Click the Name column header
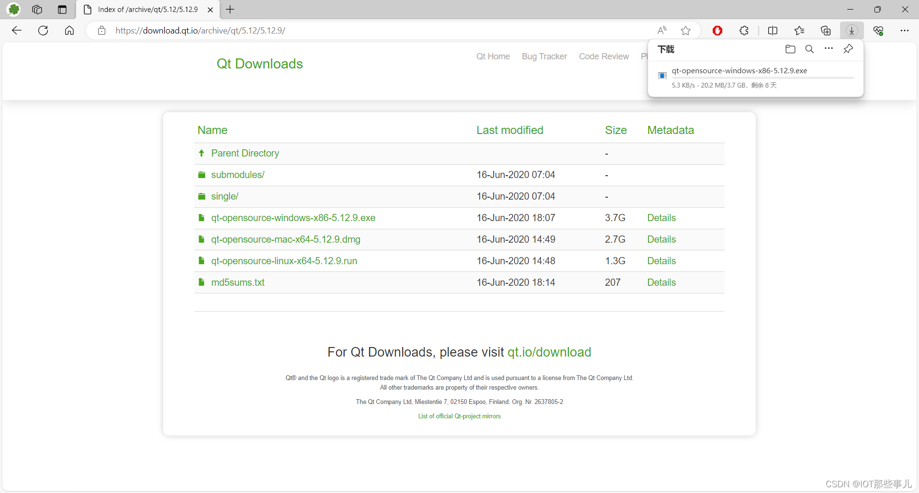 (213, 130)
